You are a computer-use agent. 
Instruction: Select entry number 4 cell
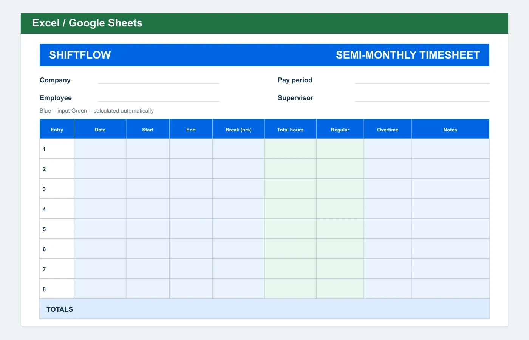click(57, 209)
